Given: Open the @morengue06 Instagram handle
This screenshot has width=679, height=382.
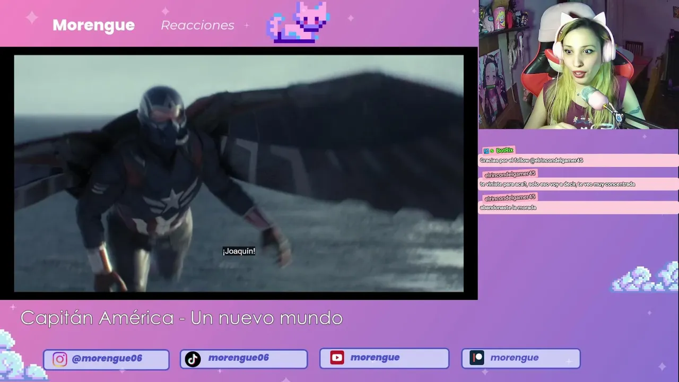Looking at the screenshot, I should click(x=107, y=359).
